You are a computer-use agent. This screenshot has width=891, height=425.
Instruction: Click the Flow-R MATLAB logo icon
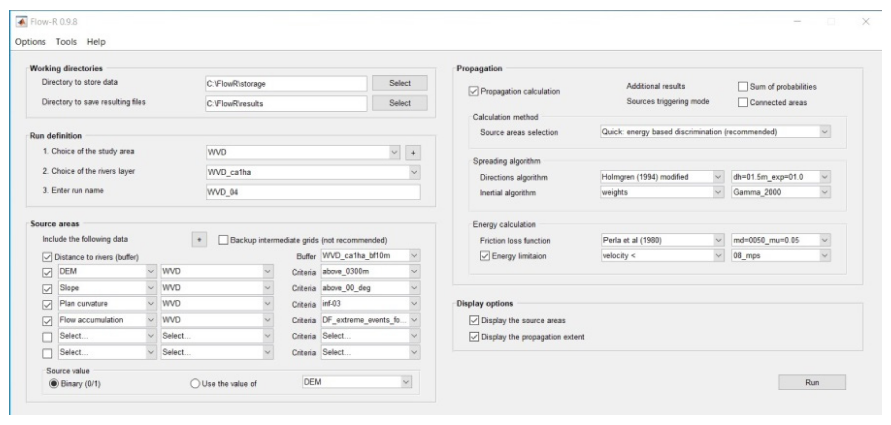point(22,22)
